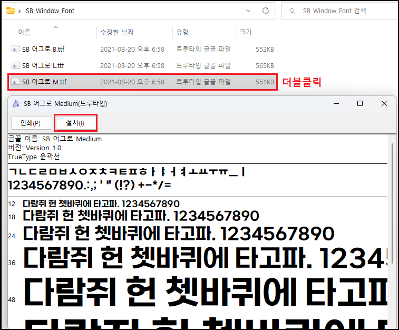Focus the SB_Window_Font 검색 search box
Viewport: 399px width, 330px height.
(x=340, y=11)
